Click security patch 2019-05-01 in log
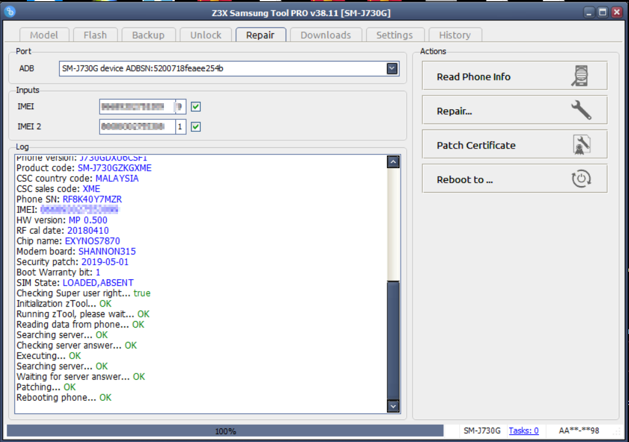 coord(105,262)
